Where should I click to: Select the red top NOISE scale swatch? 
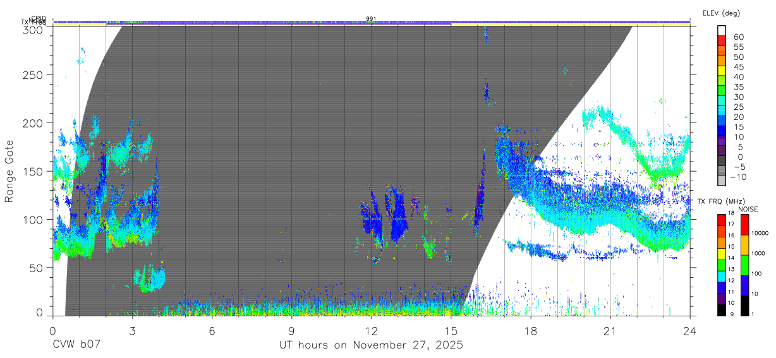[745, 225]
